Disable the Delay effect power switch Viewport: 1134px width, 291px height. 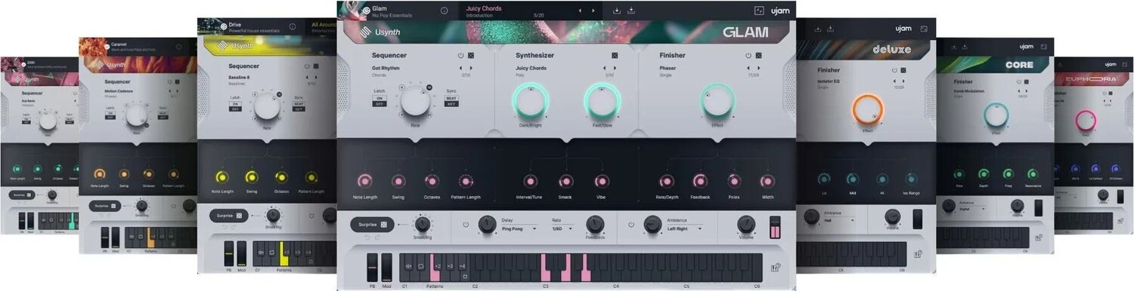point(466,225)
